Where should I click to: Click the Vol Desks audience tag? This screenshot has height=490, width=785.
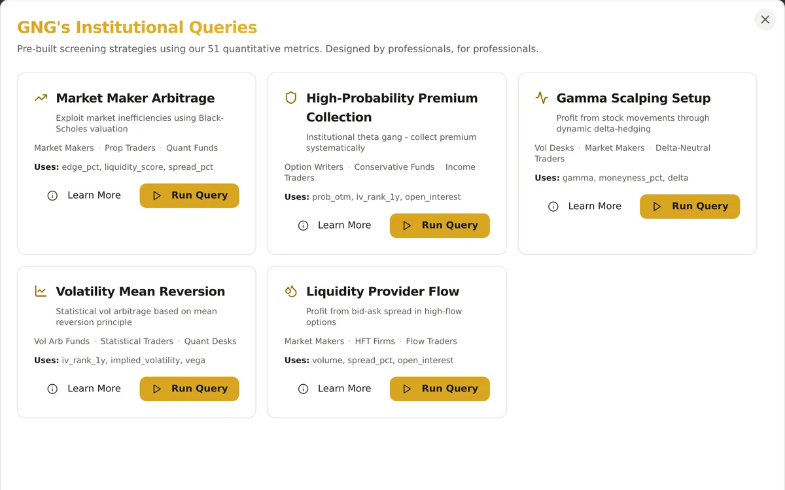click(554, 148)
